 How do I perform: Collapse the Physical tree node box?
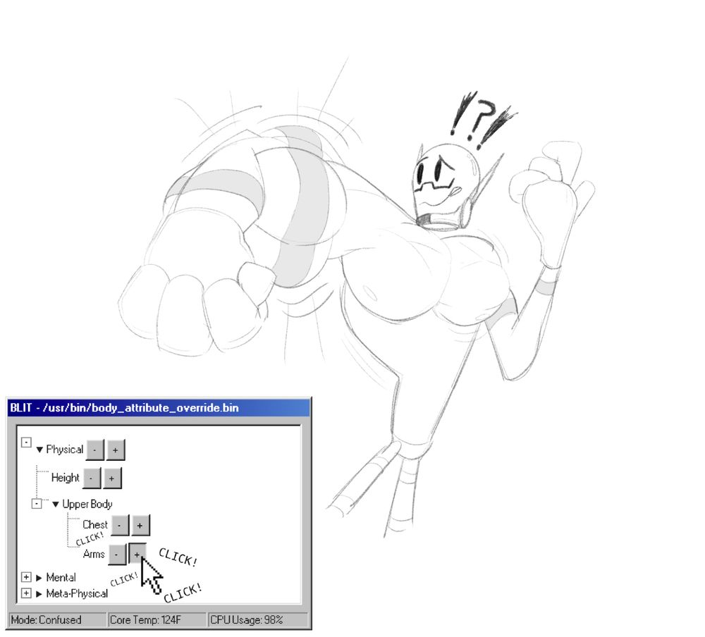pyautogui.click(x=26, y=443)
